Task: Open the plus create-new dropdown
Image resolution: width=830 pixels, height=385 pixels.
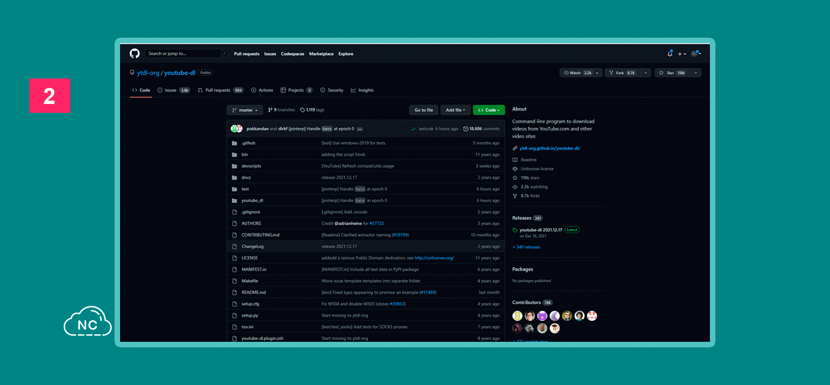Action: pos(682,54)
